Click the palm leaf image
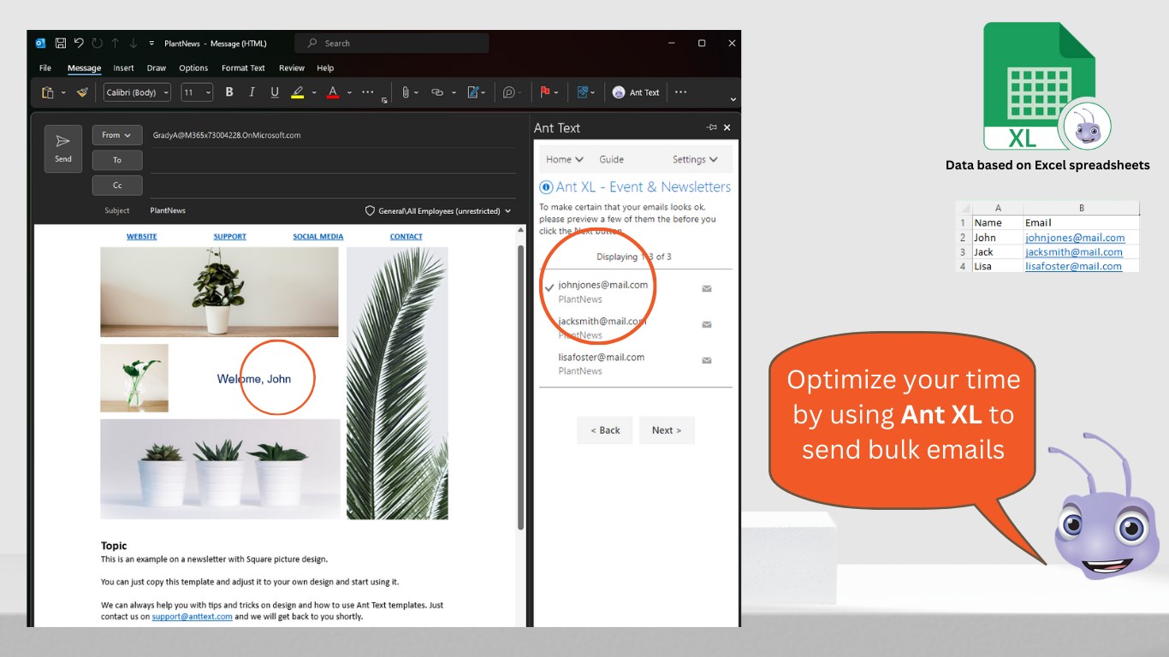 [397, 383]
